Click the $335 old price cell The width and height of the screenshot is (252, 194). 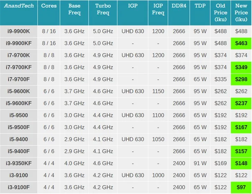coord(220,79)
